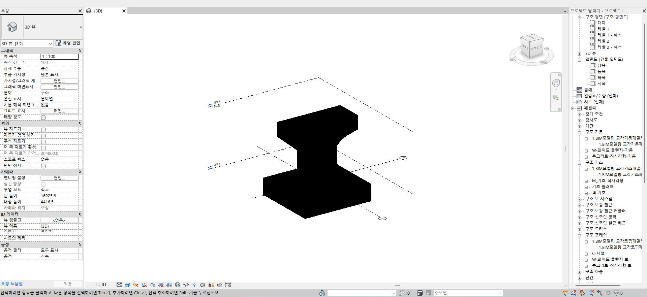Click the 뷰 축척 1 : 100 field

coord(59,57)
